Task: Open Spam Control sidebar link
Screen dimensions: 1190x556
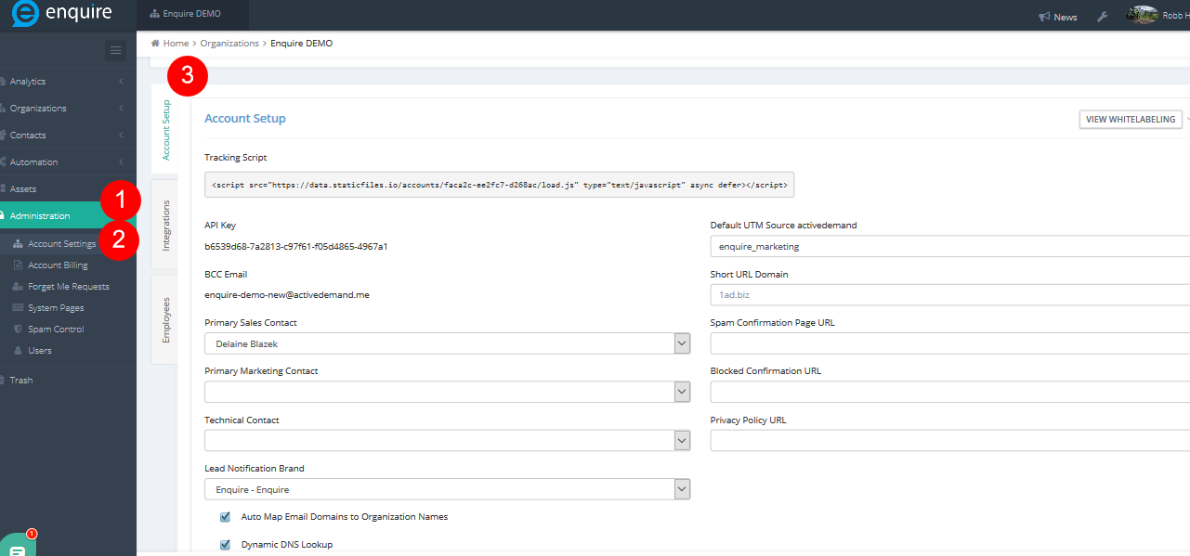Action: tap(56, 330)
